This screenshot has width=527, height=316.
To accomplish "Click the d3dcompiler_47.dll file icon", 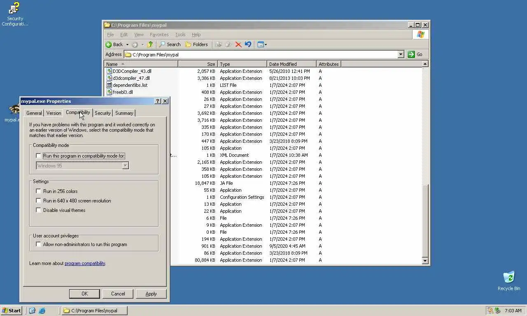I will 109,78.
